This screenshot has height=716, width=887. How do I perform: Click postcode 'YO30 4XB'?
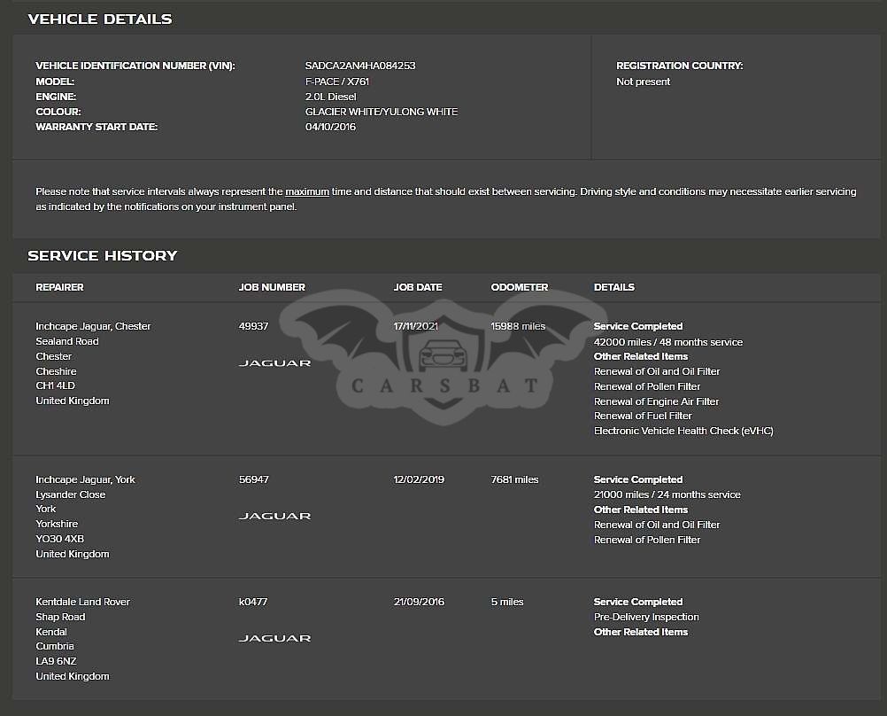pyautogui.click(x=60, y=540)
